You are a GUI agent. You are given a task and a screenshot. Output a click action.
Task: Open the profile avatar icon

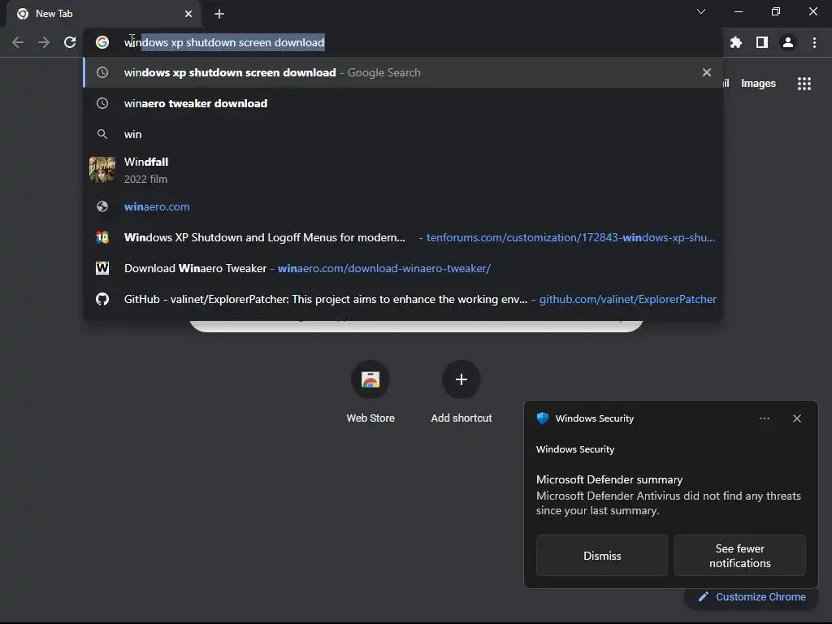coord(788,42)
